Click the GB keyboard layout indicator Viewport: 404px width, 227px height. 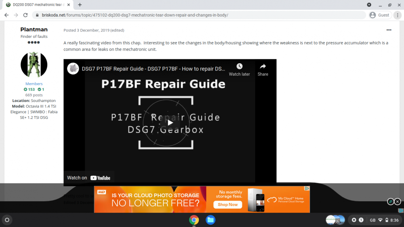[372, 220]
